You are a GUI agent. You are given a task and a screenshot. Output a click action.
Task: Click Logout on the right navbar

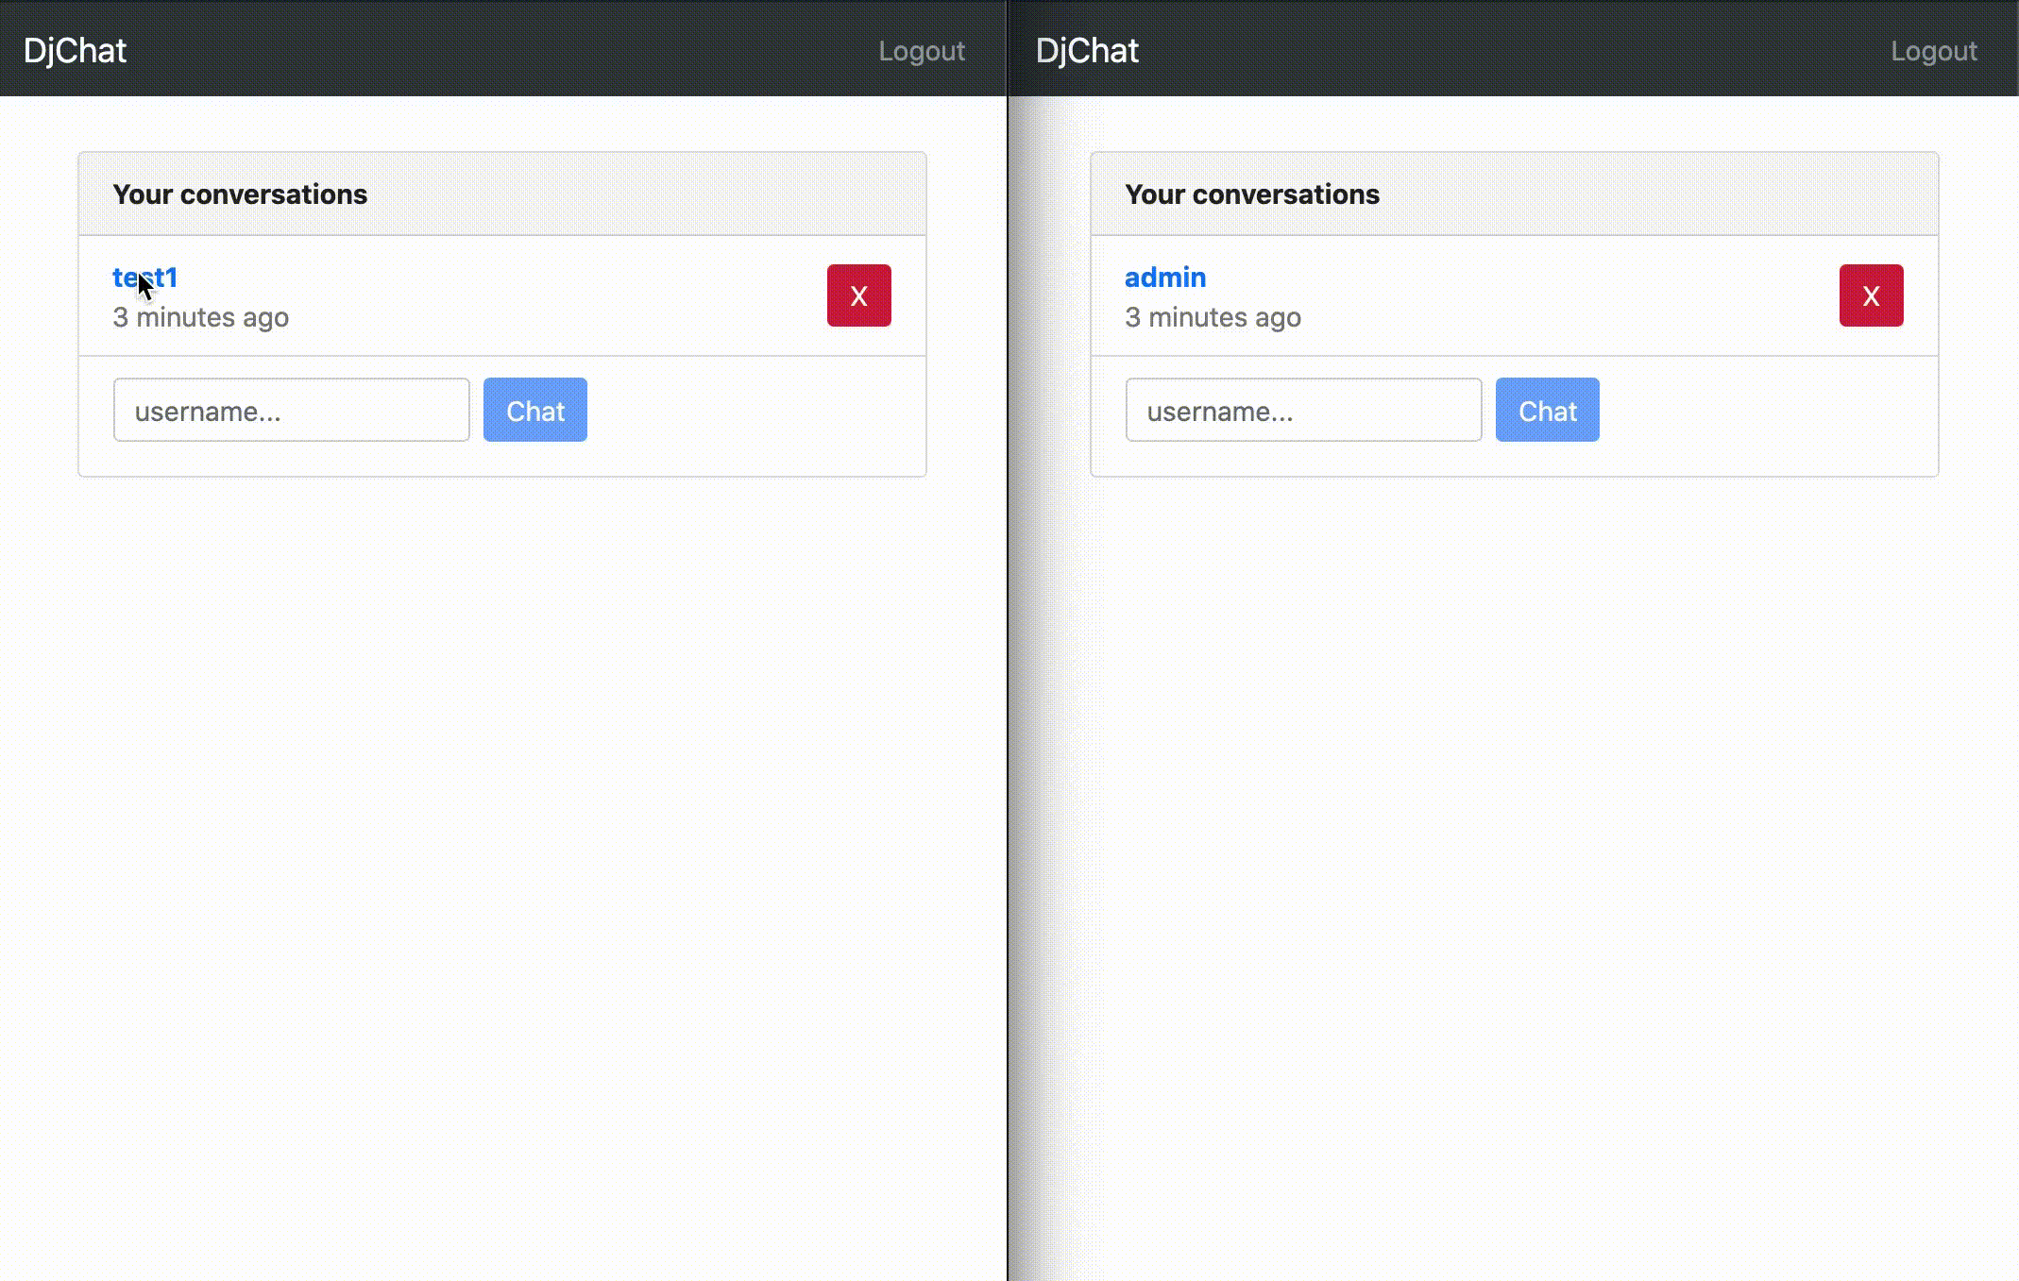point(1932,50)
